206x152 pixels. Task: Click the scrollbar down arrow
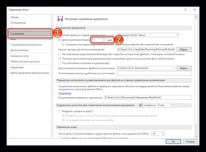click(196, 137)
